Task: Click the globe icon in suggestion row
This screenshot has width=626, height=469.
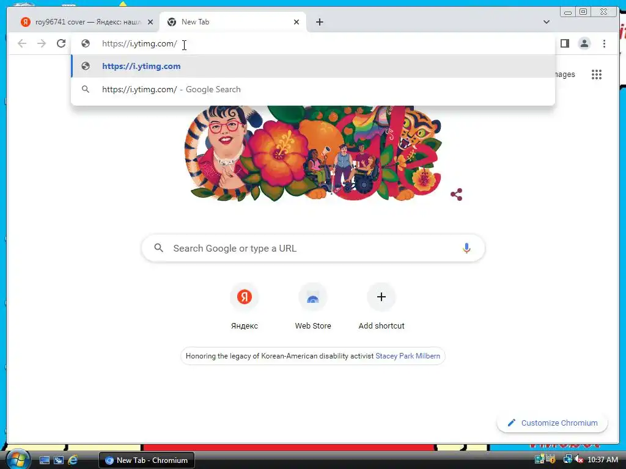Action: pyautogui.click(x=86, y=66)
